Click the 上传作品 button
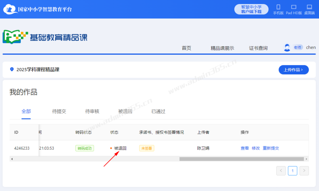 coord(293,70)
